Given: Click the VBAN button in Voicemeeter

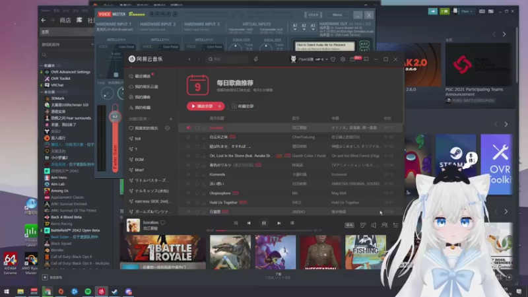Looking at the screenshot, I should tap(313, 15).
